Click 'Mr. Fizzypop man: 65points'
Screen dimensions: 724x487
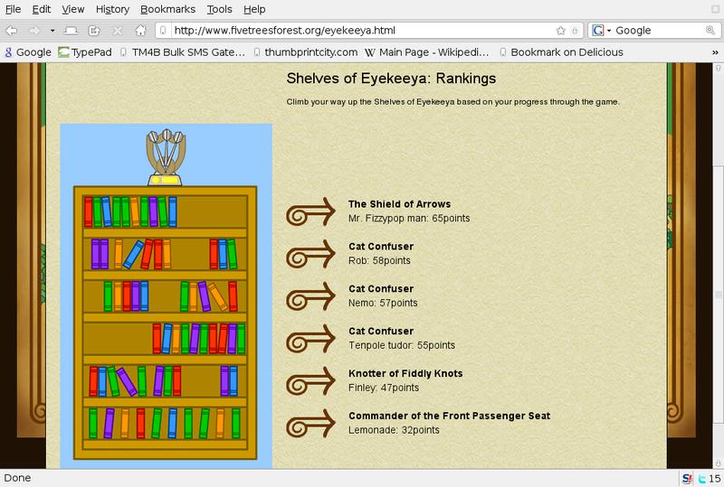[409, 219]
